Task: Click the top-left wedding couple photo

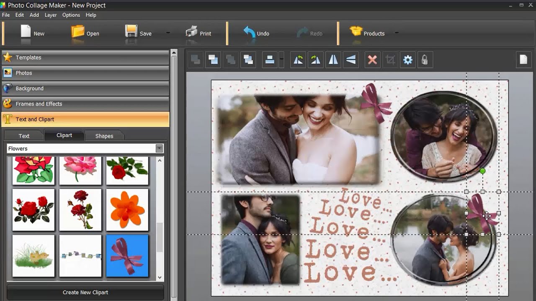Action: (x=298, y=140)
